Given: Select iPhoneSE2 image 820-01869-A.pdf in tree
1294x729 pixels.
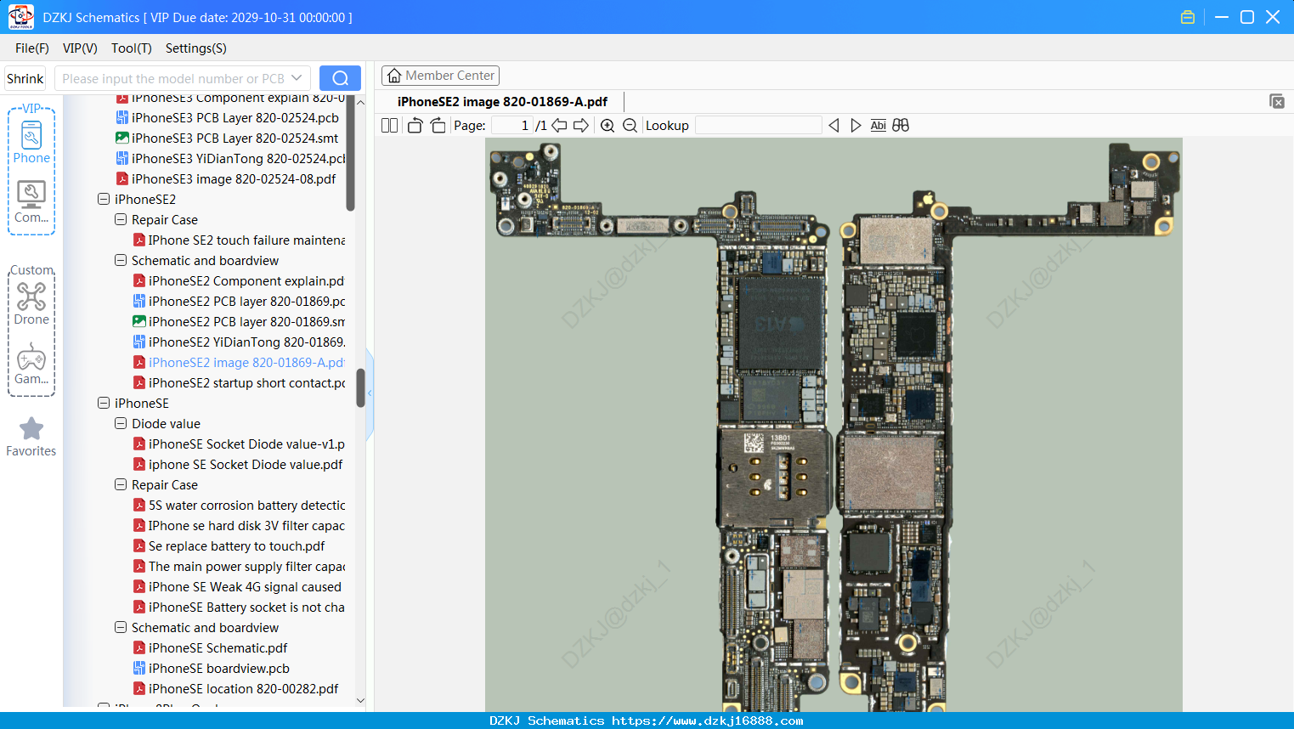Looking at the screenshot, I should pos(239,363).
